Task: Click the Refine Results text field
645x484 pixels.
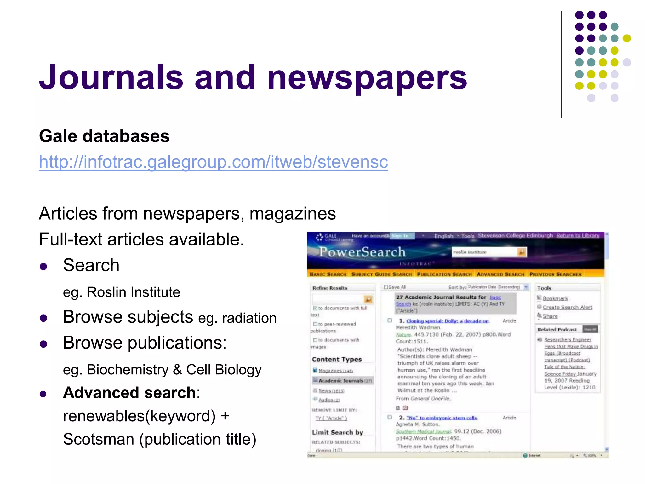Action: pyautogui.click(x=338, y=299)
